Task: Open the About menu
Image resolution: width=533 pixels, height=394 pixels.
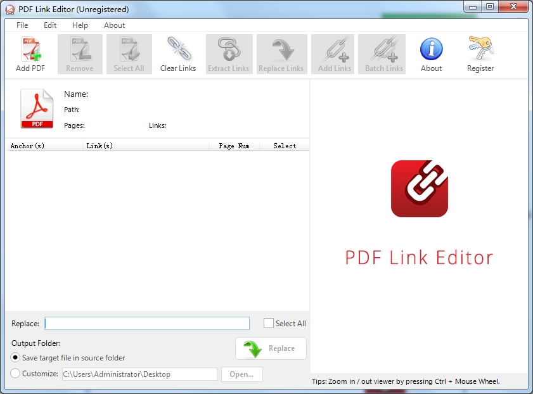Action: click(114, 25)
